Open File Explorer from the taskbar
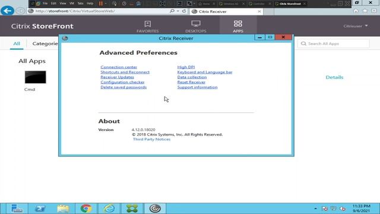This screenshot has height=214, width=380. pyautogui.click(x=63, y=209)
